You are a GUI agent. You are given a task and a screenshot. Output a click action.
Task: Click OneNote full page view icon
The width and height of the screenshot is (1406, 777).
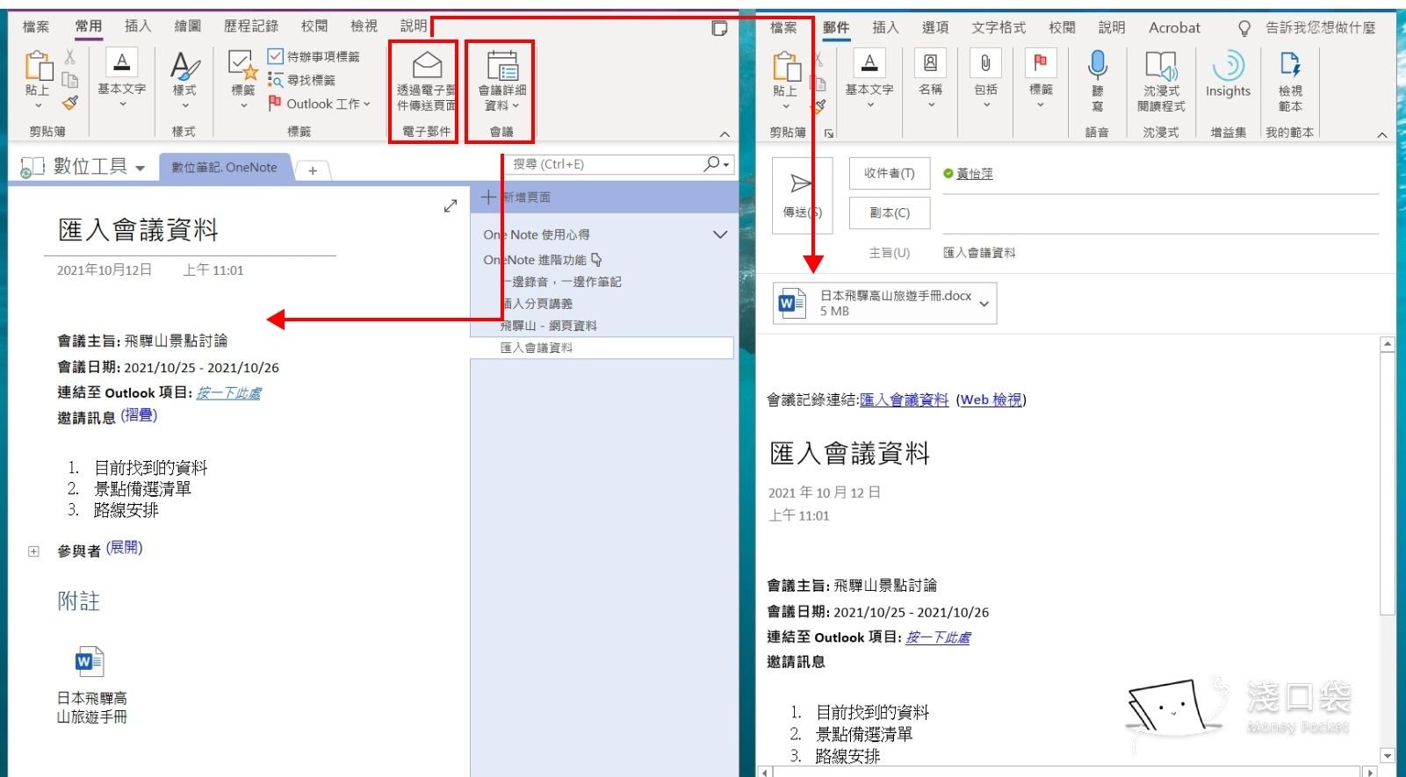pos(719,29)
